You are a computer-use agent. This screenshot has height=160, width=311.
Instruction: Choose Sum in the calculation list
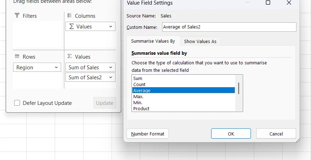[x=184, y=79]
